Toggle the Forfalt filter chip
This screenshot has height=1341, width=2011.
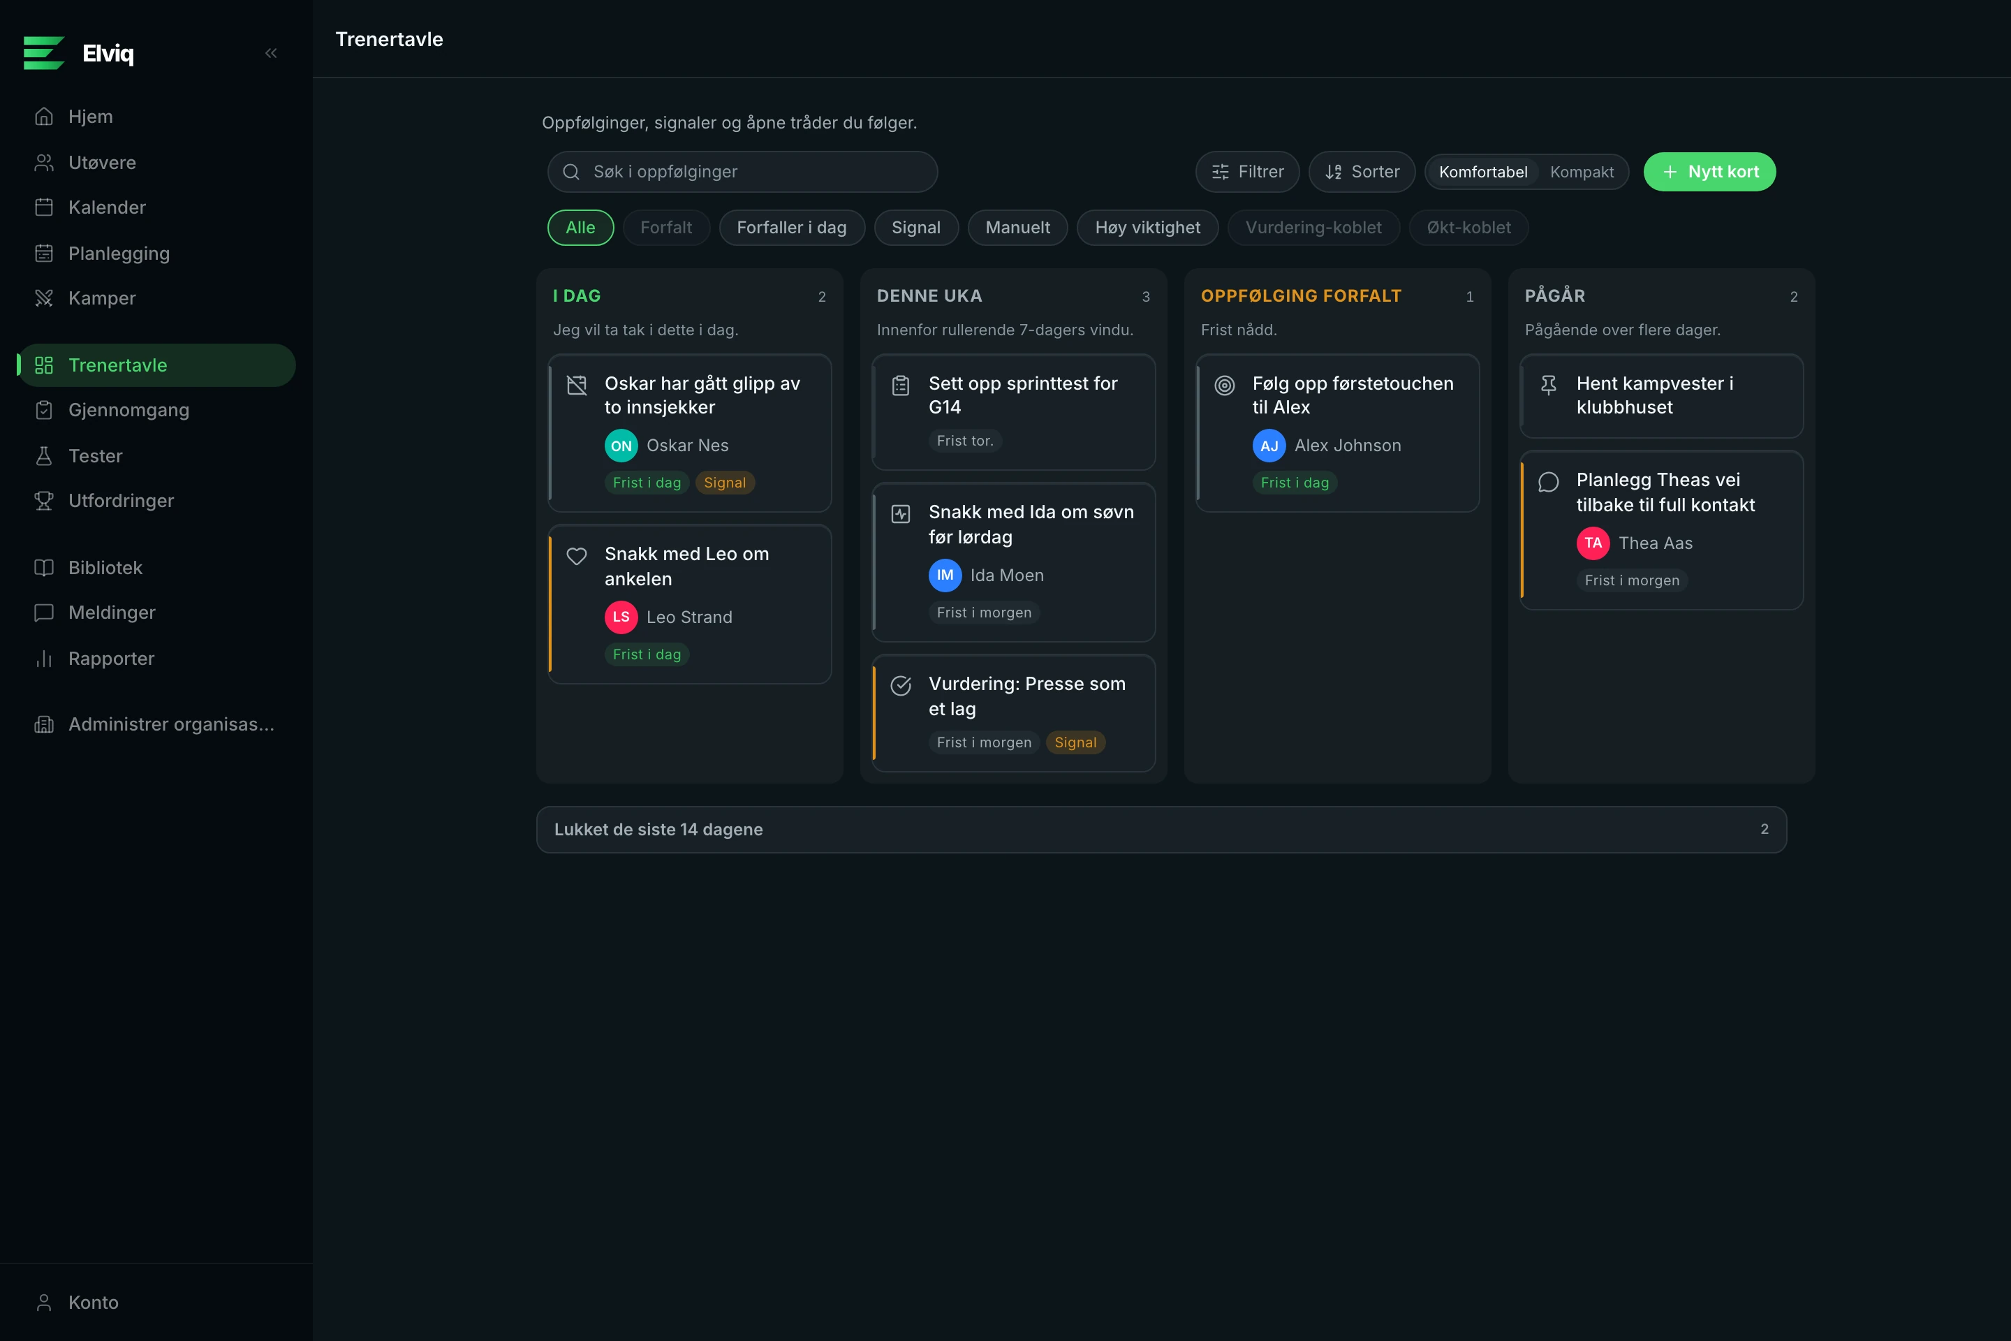click(x=666, y=228)
